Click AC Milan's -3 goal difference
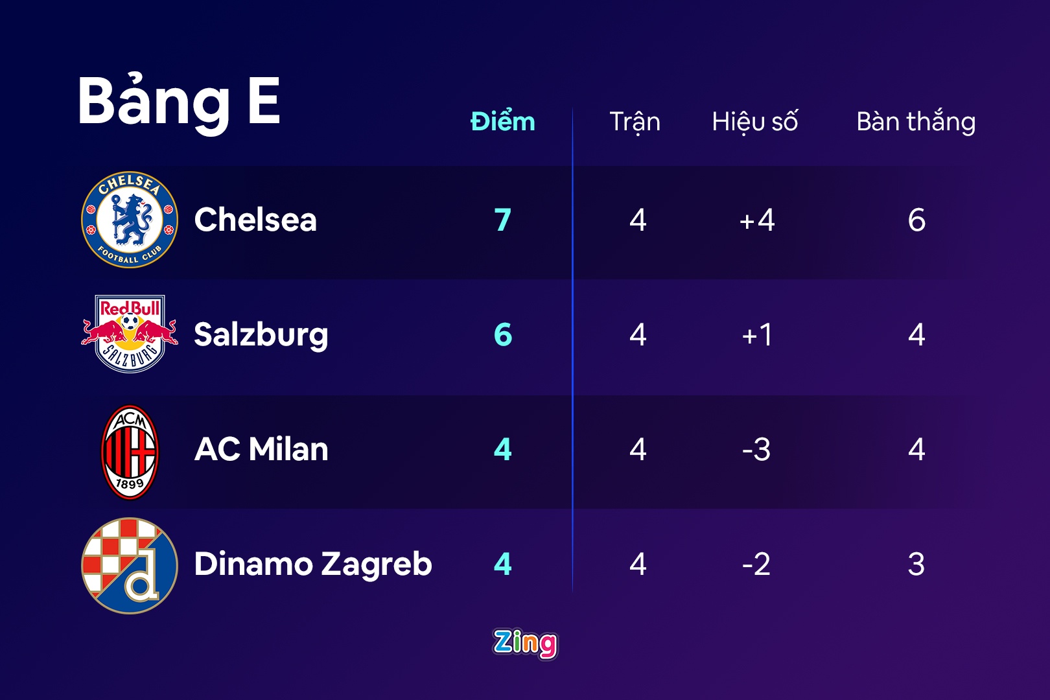This screenshot has width=1050, height=700. click(x=756, y=450)
